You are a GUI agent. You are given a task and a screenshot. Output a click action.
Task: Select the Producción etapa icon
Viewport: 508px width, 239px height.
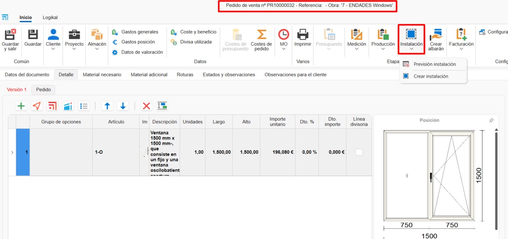tap(383, 39)
